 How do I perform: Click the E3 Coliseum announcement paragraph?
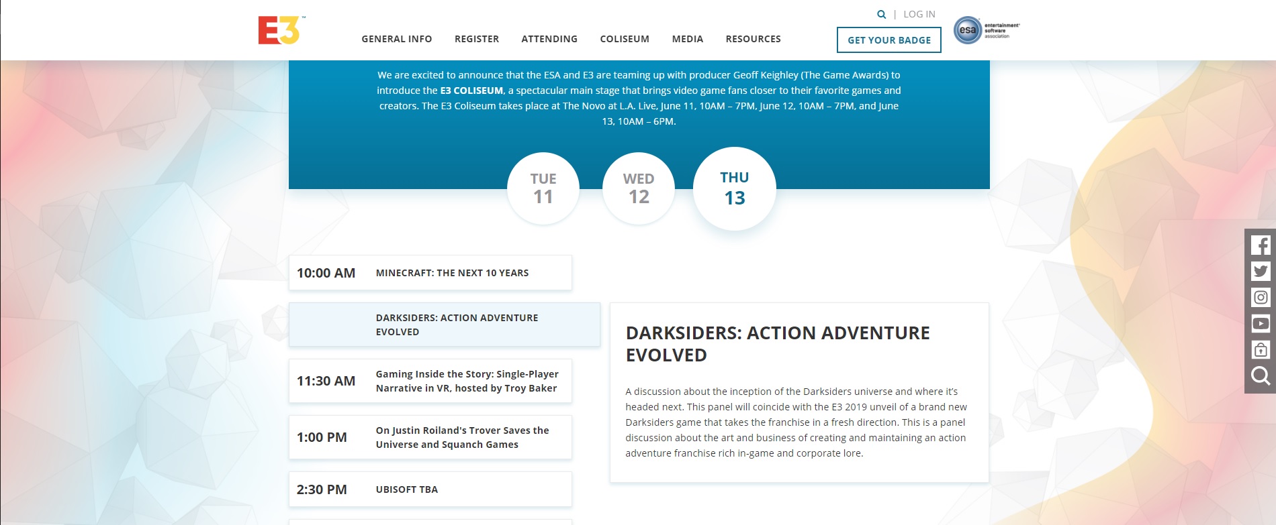(639, 98)
